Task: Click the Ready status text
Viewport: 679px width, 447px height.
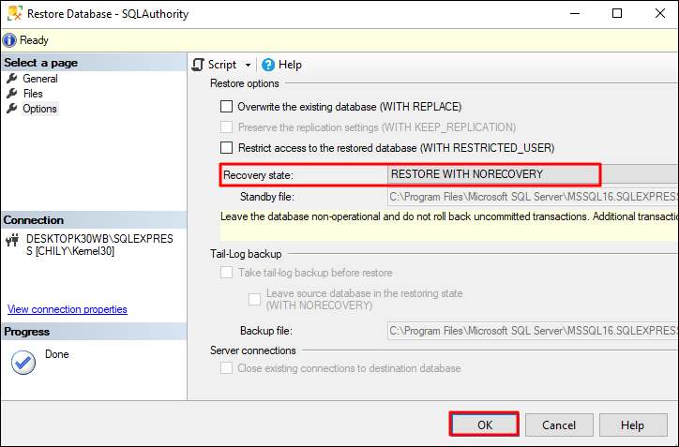Action: [34, 40]
